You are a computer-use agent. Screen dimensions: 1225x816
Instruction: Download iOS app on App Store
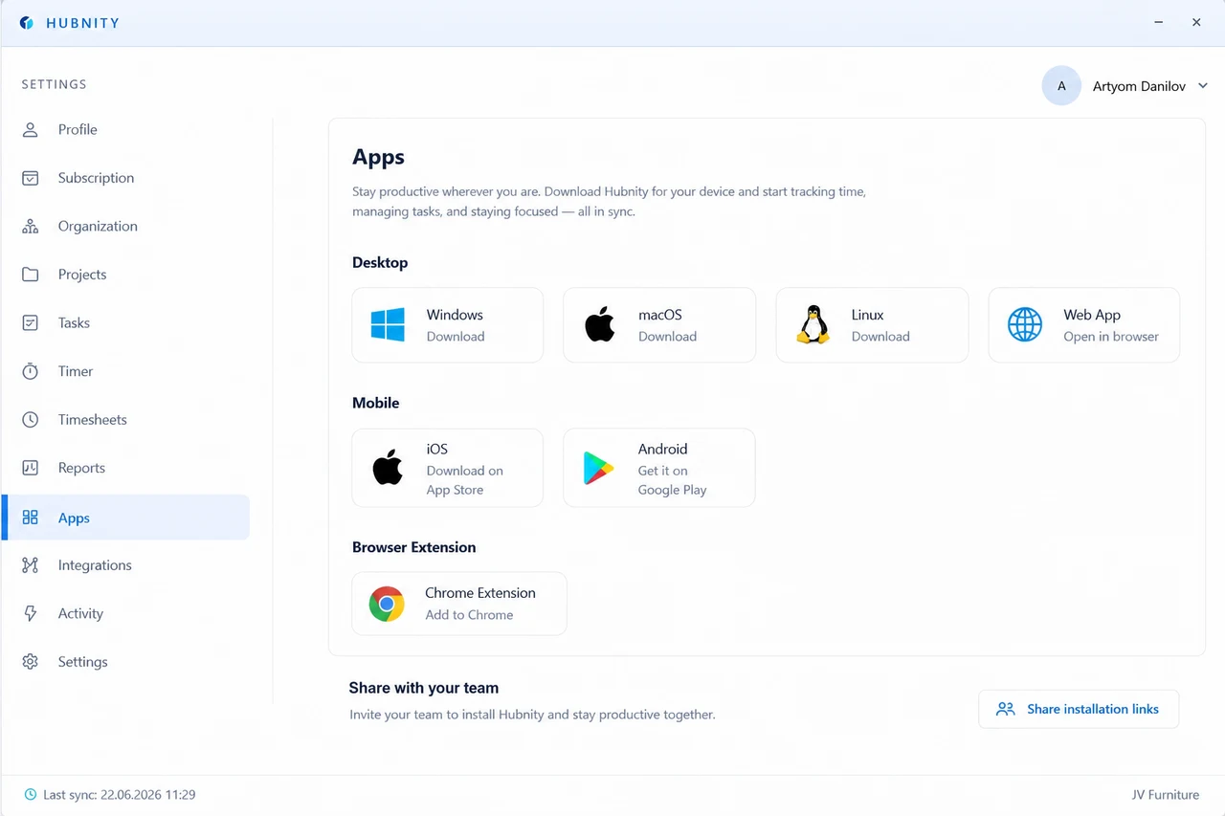pyautogui.click(x=448, y=468)
